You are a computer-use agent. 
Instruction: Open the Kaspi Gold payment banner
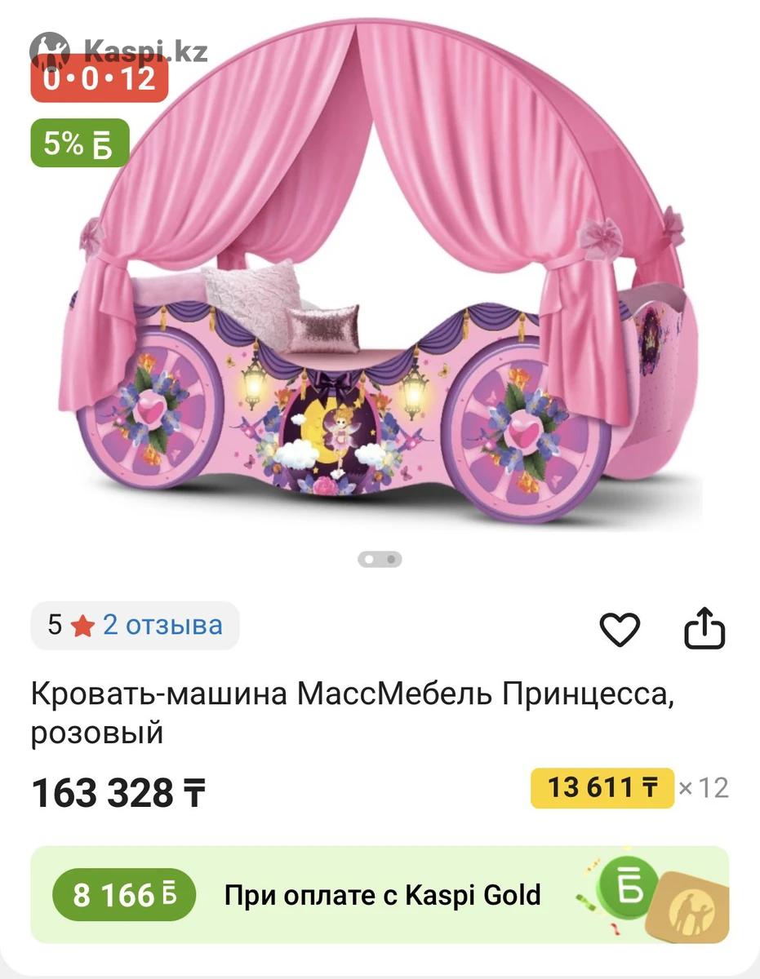pos(380,895)
